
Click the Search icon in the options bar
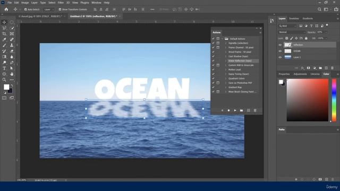point(319,10)
